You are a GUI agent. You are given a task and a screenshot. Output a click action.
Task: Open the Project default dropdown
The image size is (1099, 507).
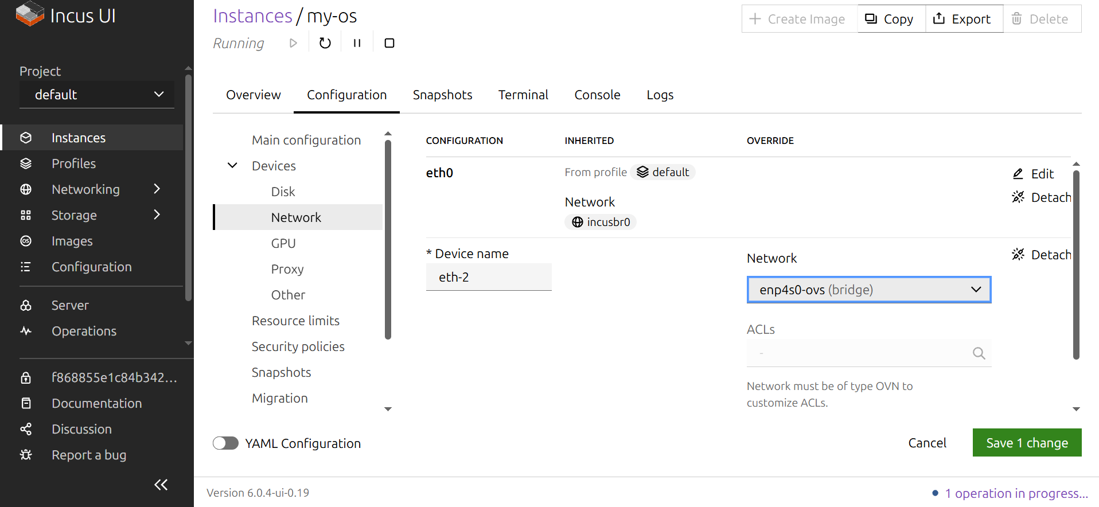[97, 95]
